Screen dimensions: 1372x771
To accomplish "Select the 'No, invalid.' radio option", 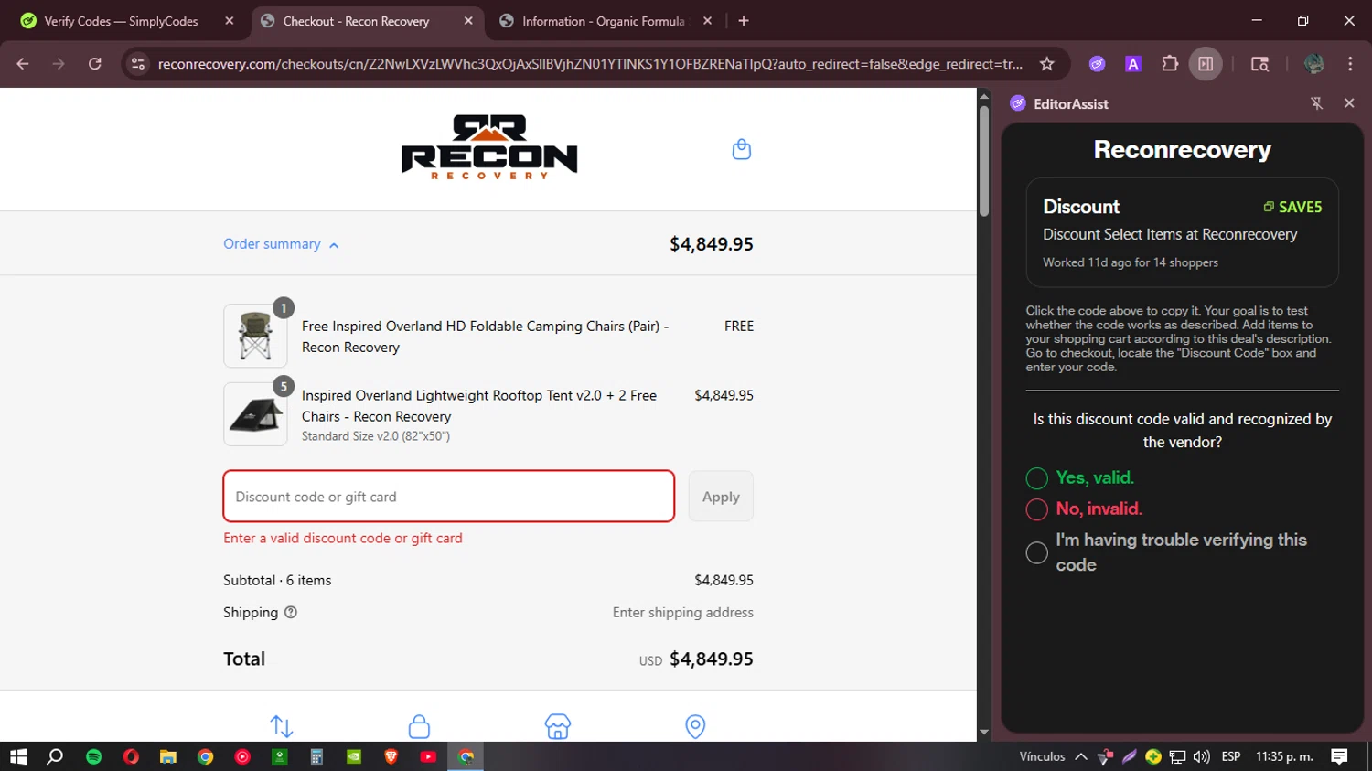I will tap(1036, 509).
